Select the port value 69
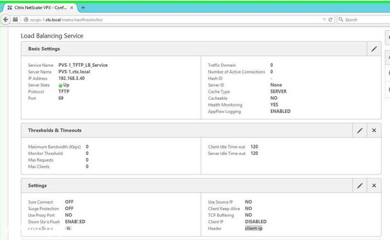This screenshot has height=240, width=390. [x=61, y=98]
